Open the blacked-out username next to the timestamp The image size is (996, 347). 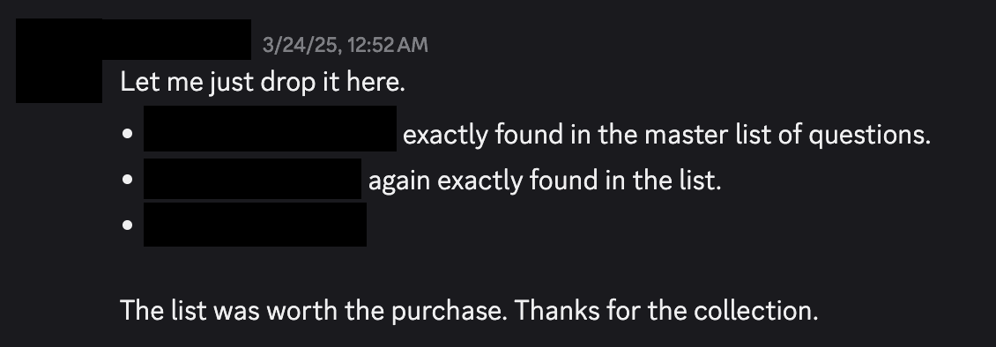click(176, 40)
